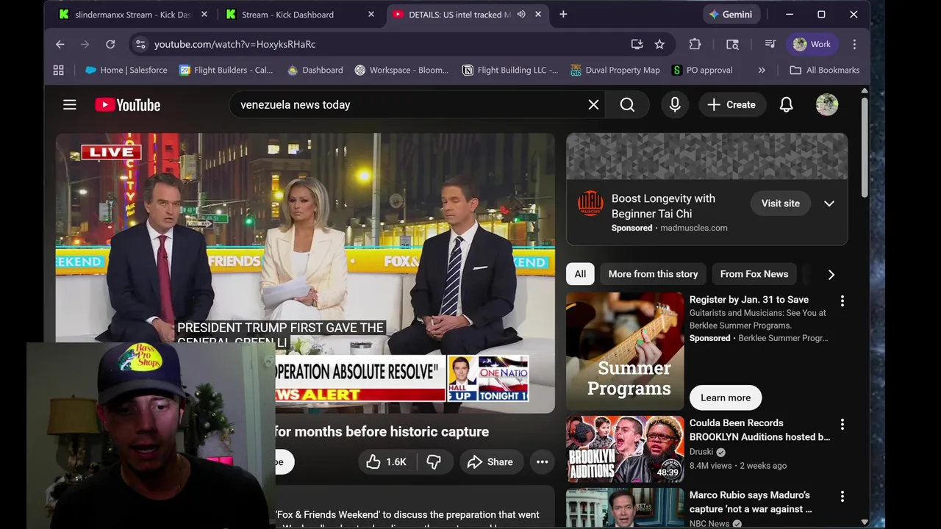Select From Fox News chip
The height and width of the screenshot is (529, 941).
tap(754, 274)
